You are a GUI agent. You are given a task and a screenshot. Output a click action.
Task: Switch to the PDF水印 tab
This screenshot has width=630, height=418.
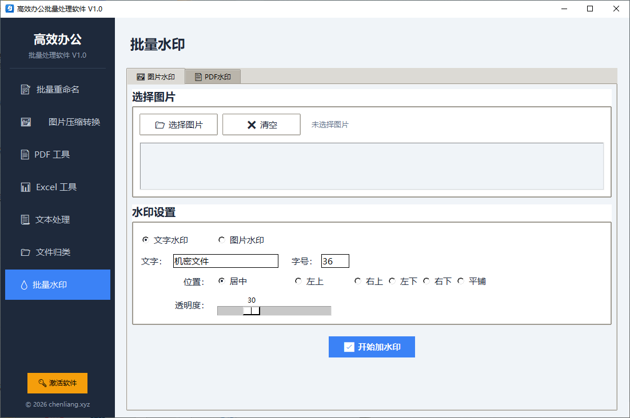point(213,77)
